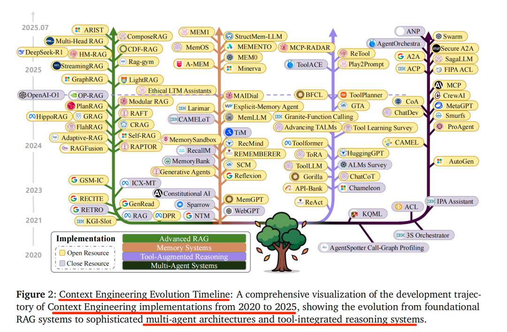Click the 2020 year marker on the timeline
The height and width of the screenshot is (332, 507).
pos(33,255)
